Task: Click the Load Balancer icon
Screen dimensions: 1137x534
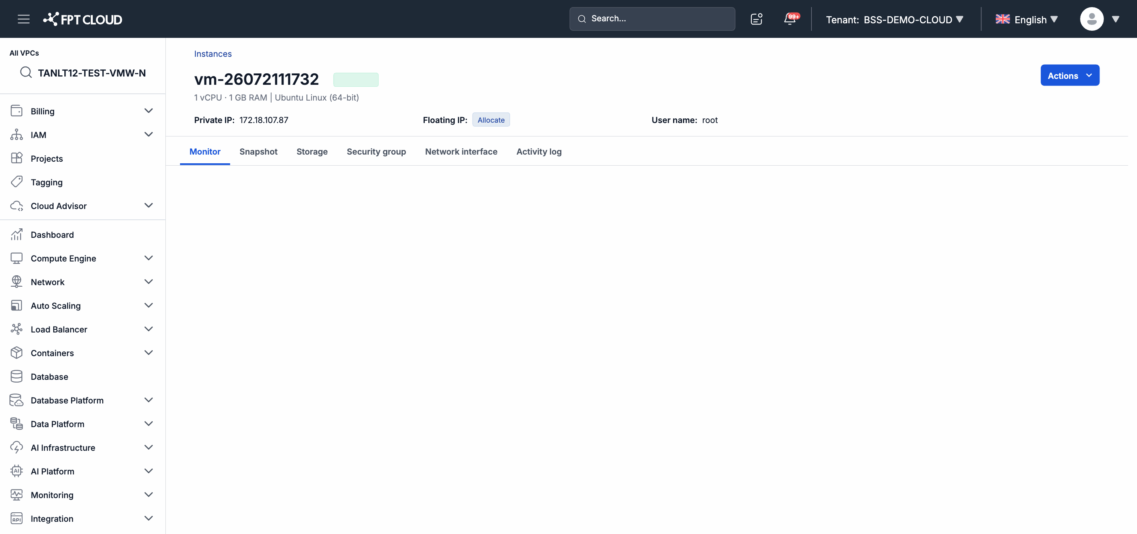Action: 16,329
